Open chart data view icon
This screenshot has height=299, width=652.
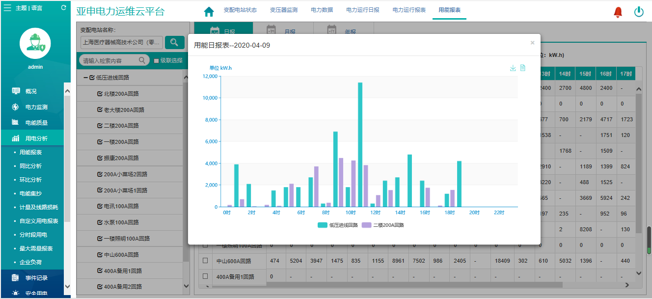pyautogui.click(x=523, y=68)
